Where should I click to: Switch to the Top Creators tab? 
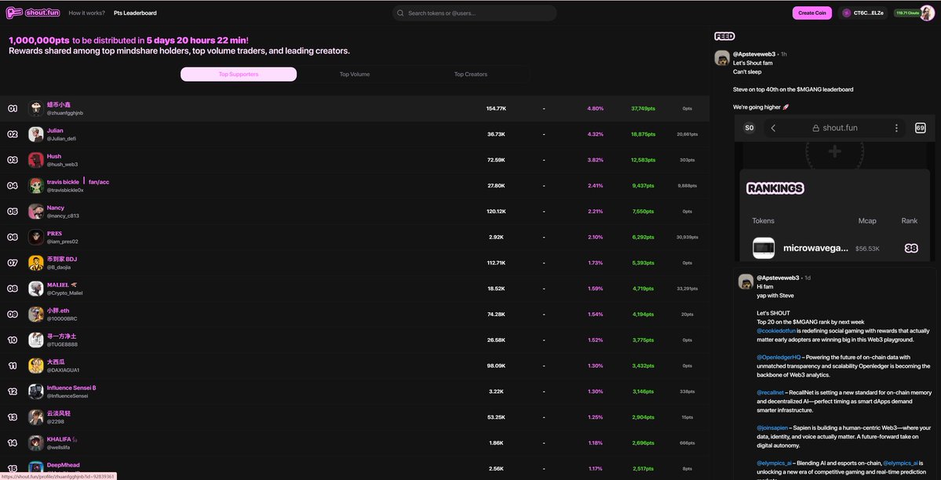point(471,75)
